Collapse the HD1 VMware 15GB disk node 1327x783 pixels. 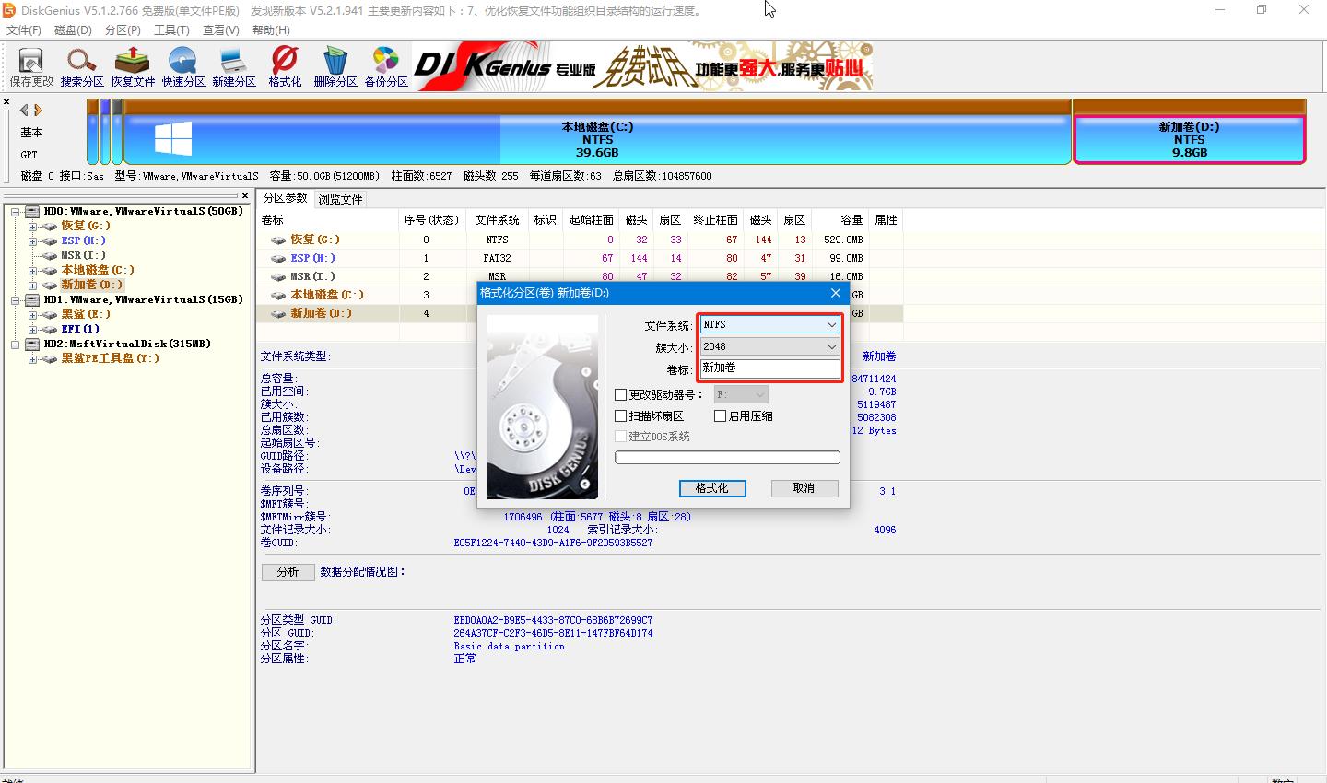[16, 300]
